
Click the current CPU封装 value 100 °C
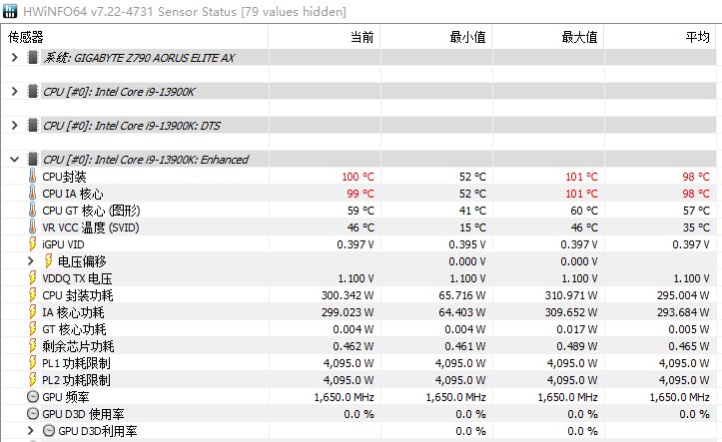[358, 177]
